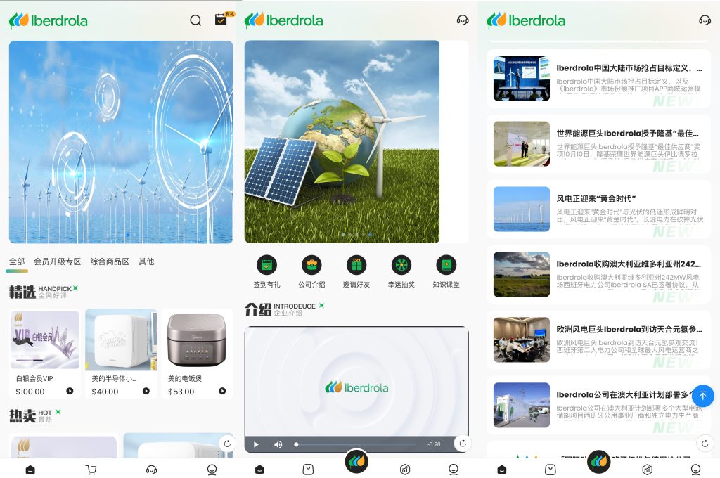Viewport: 720px width, 478px height.
Task: Switch to the 会员升级专区 tab
Action: [x=58, y=261]
